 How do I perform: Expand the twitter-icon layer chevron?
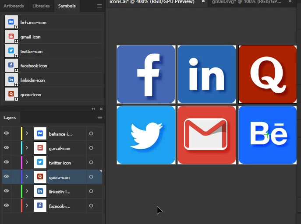pos(27,162)
